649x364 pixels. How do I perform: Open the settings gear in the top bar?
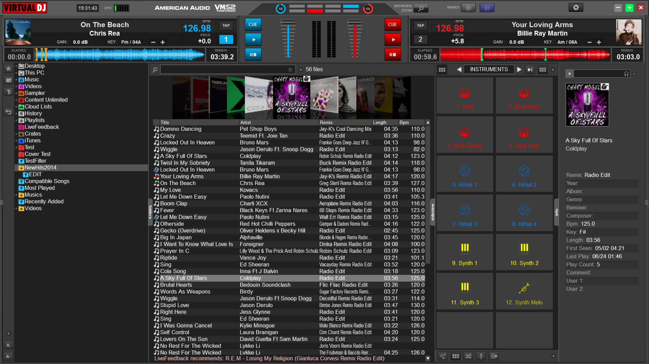(576, 7)
